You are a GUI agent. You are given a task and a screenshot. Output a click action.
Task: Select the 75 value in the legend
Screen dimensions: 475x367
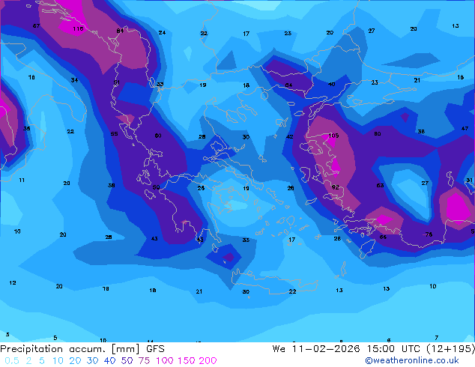pos(144,361)
